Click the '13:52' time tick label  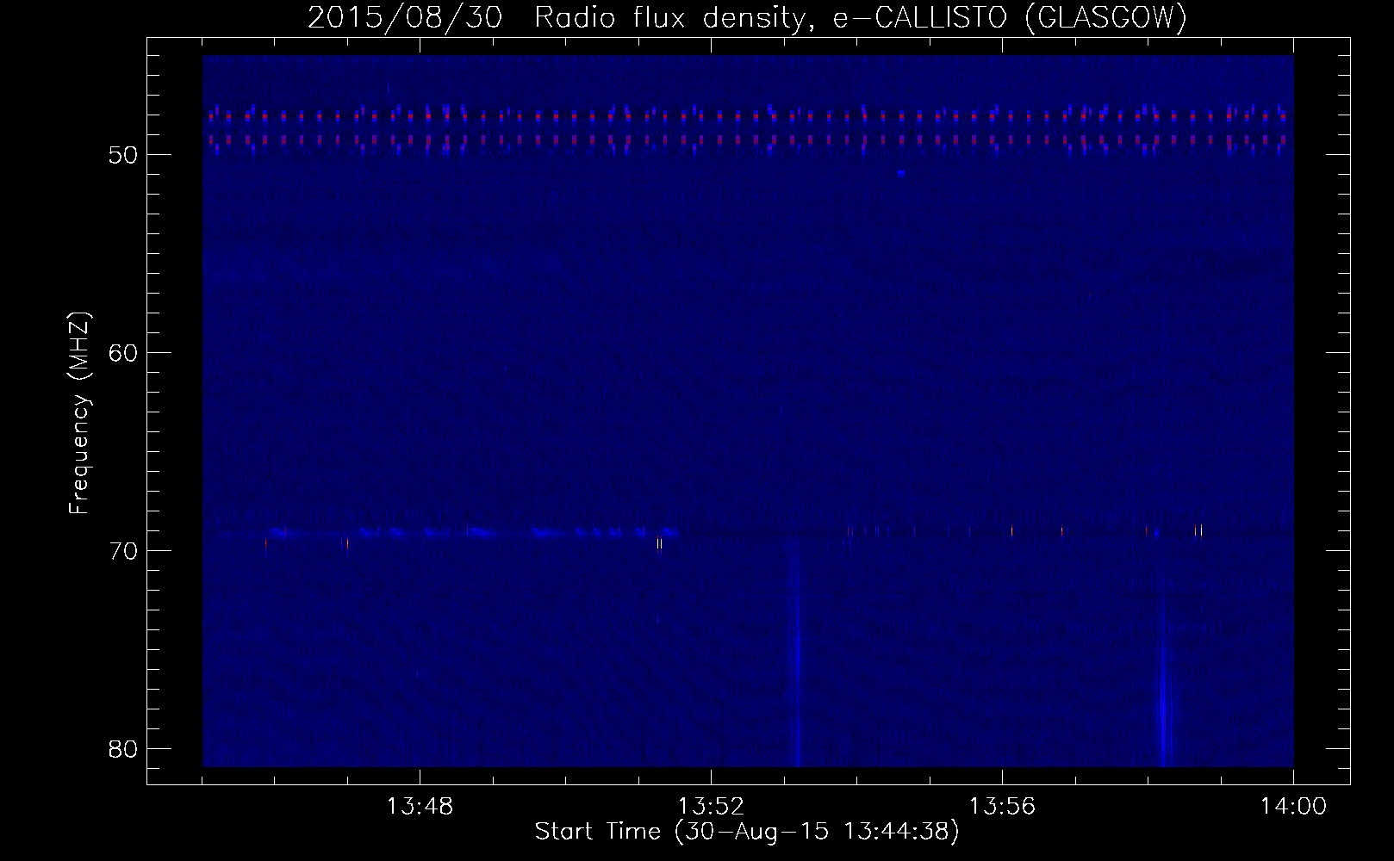[711, 807]
